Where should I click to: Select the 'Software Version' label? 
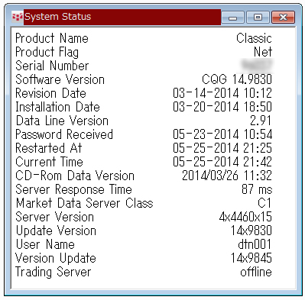(x=60, y=79)
